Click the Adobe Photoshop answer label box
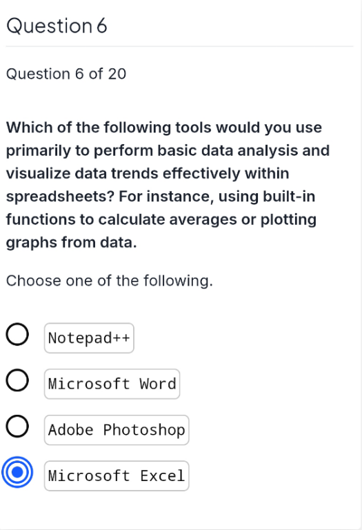 117,430
